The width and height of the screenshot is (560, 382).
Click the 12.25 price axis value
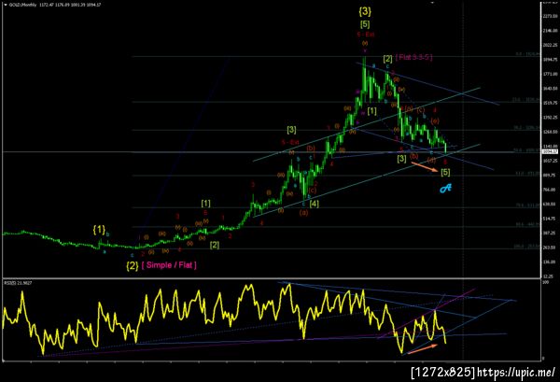[549, 276]
